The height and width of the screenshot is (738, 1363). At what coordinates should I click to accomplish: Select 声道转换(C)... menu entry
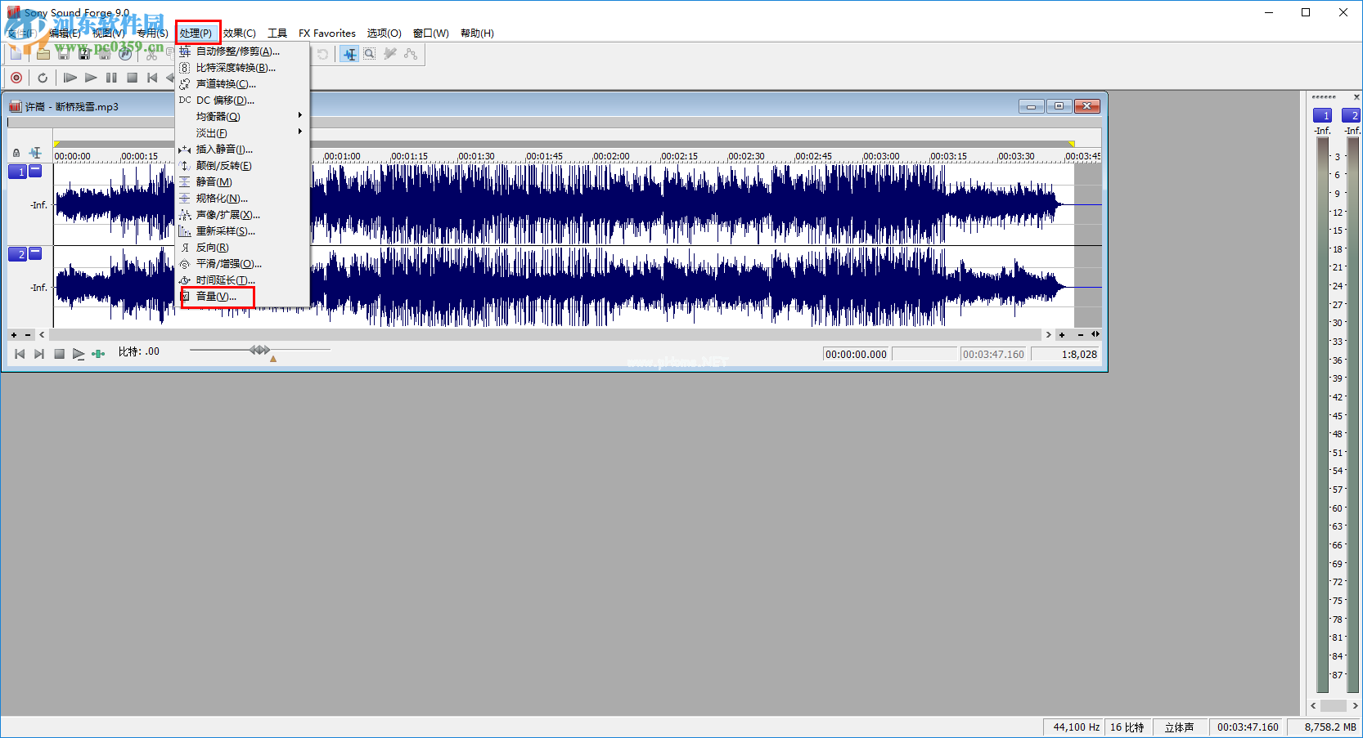[x=242, y=84]
